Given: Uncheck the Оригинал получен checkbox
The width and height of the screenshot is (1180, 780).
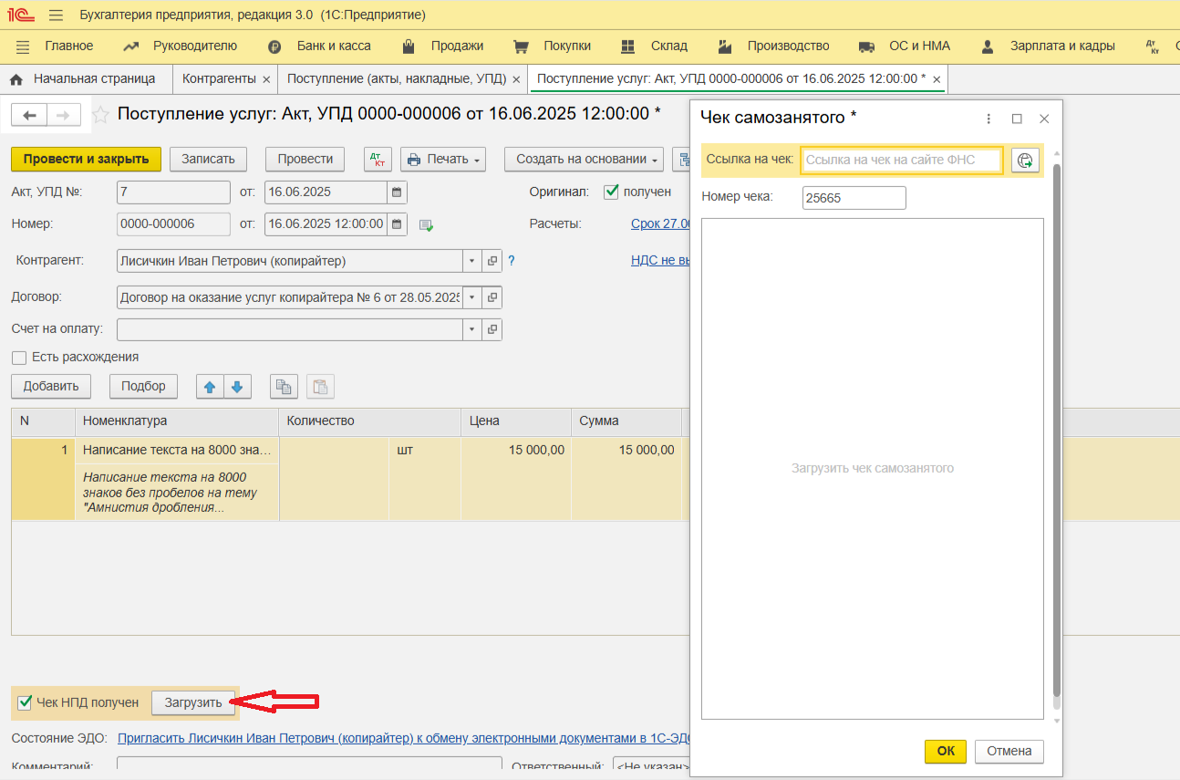Looking at the screenshot, I should pyautogui.click(x=611, y=192).
